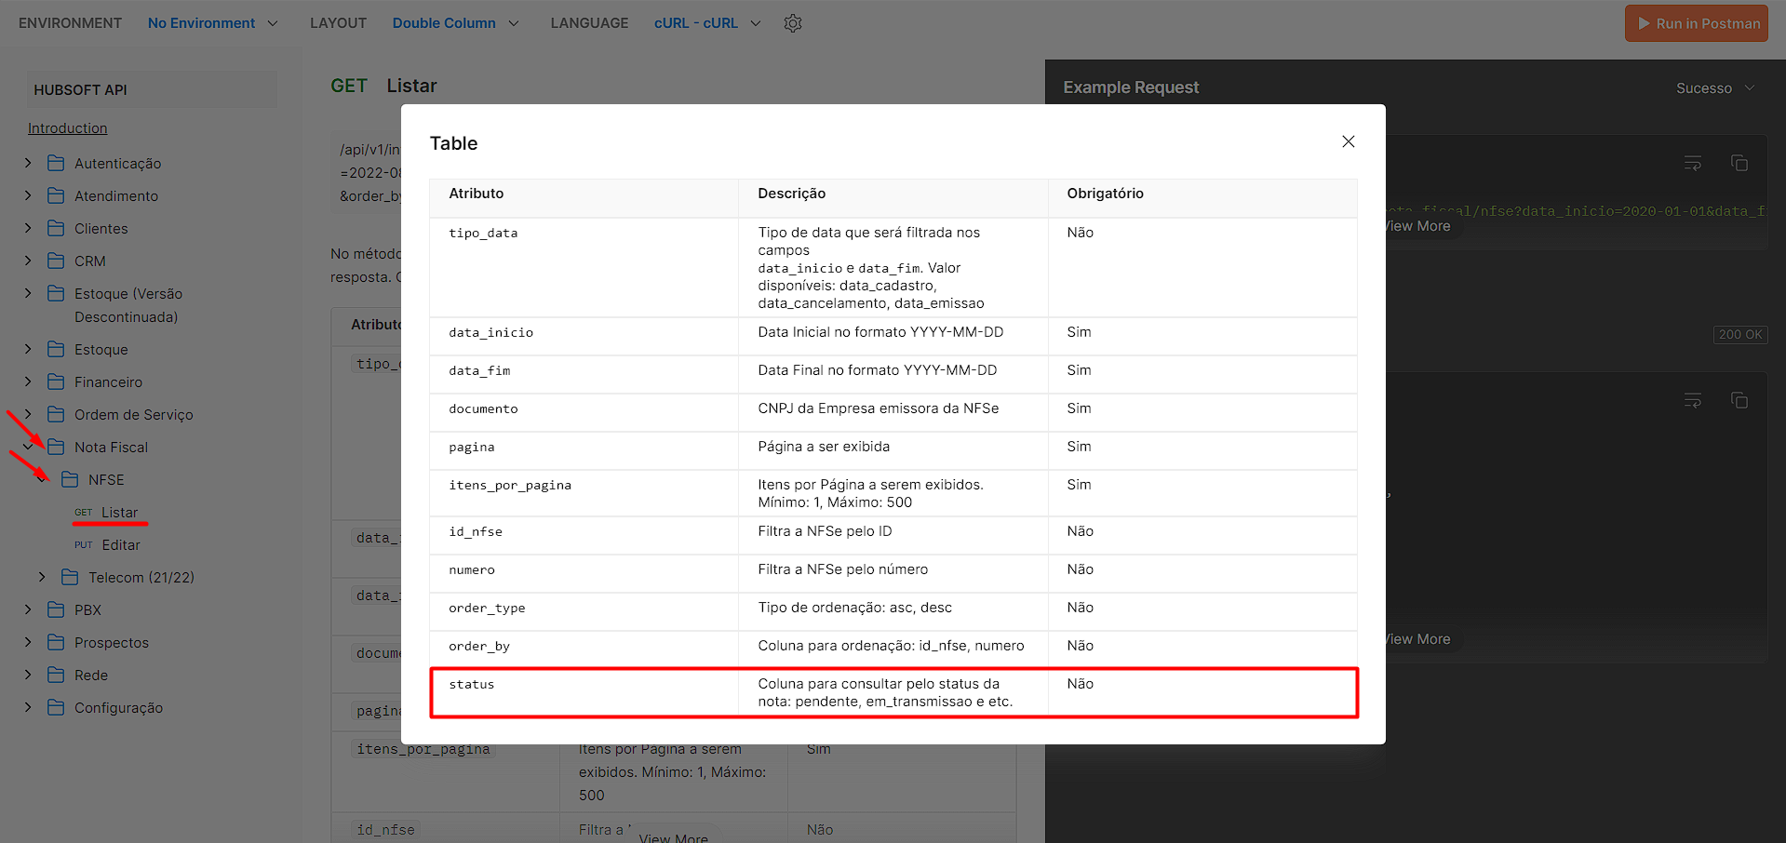Click the Atendimento folder icon

click(x=56, y=195)
